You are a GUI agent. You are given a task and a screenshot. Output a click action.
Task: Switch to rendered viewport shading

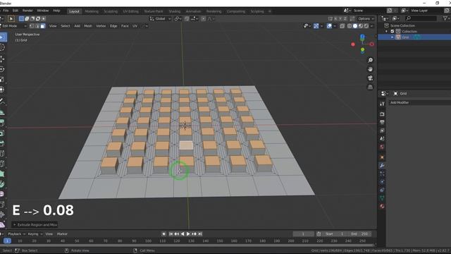366,26
